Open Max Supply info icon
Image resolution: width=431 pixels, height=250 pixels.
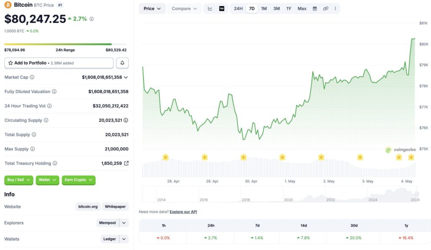[x=32, y=149]
